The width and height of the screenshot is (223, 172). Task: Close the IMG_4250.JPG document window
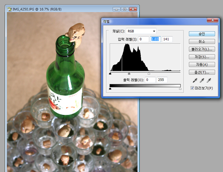[x=133, y=9]
